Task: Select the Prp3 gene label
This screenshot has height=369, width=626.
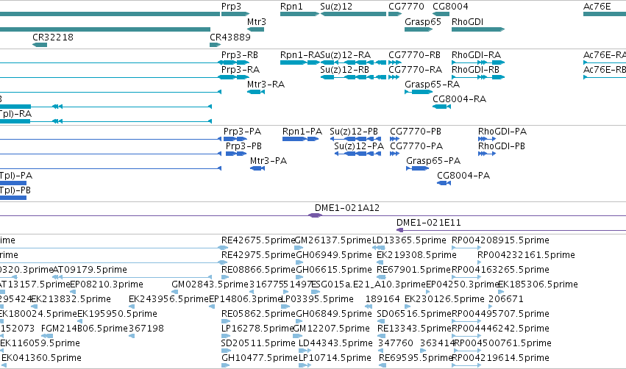Action: 231,7
